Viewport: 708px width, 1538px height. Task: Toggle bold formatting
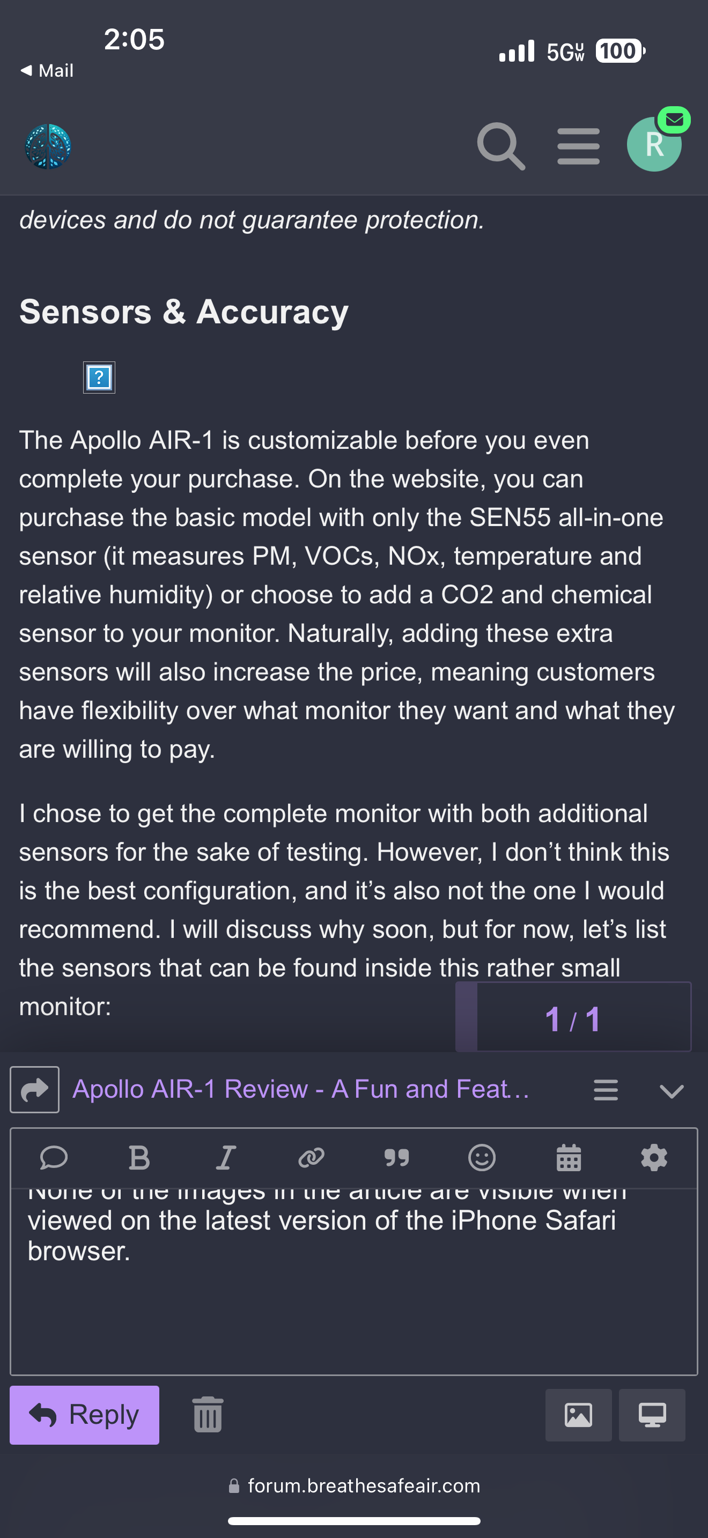(139, 1158)
